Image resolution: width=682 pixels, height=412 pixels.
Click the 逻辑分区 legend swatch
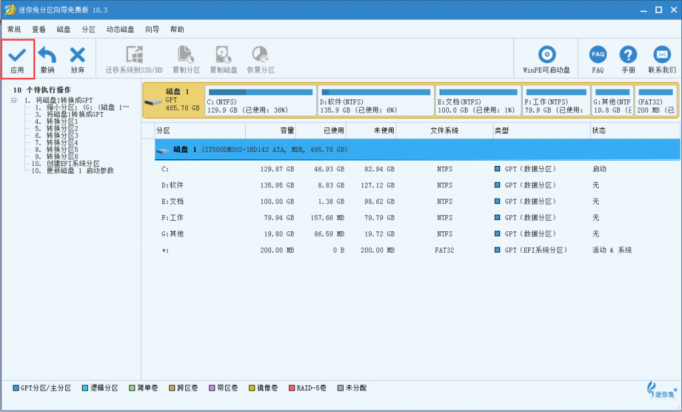[85, 388]
